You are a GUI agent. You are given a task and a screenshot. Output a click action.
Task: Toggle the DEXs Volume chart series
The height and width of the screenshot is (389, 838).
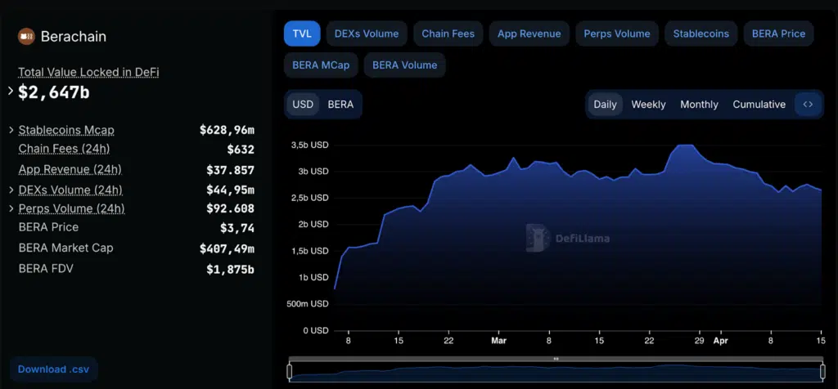[x=367, y=34]
